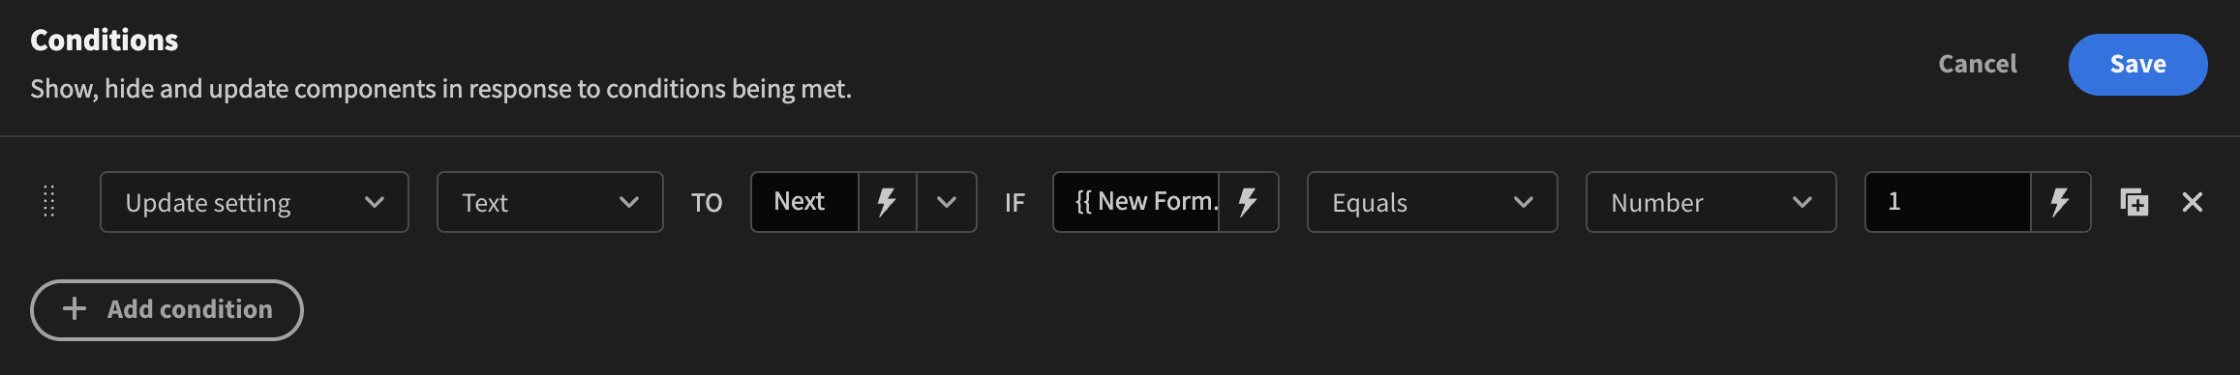Open the Equals operator dropdown
The height and width of the screenshot is (375, 2240).
coord(1432,202)
